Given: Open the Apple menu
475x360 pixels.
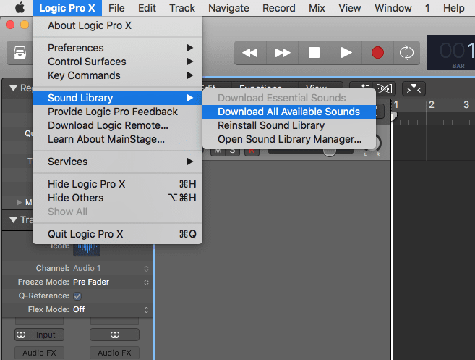Looking at the screenshot, I should (20, 8).
